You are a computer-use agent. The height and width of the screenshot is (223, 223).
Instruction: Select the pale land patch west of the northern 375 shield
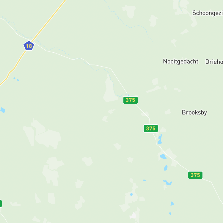tap(110, 89)
